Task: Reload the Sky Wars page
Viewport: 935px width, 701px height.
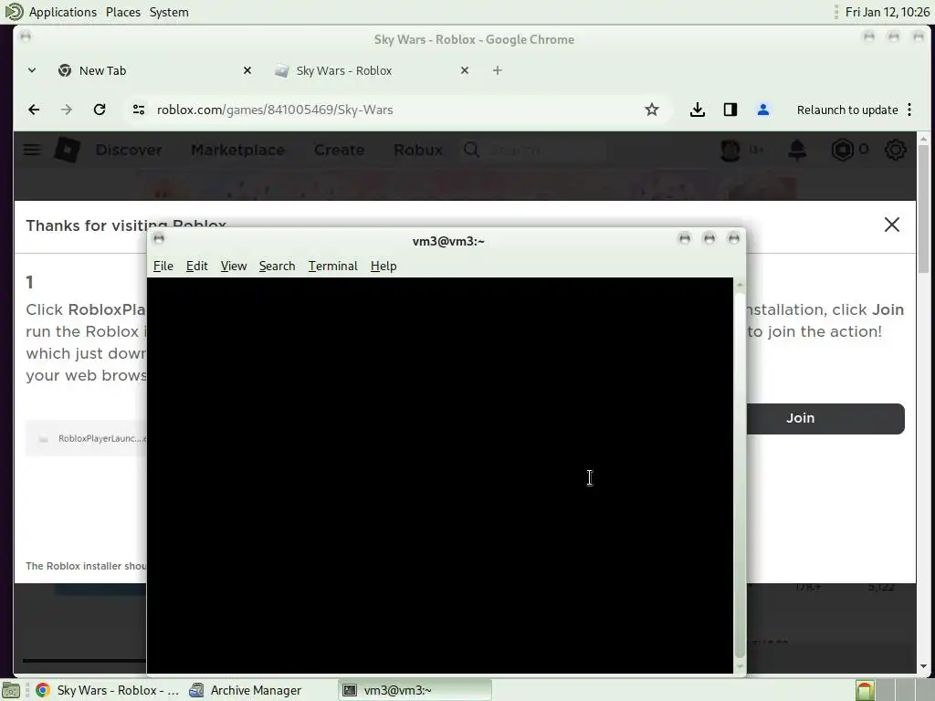Action: pyautogui.click(x=100, y=110)
